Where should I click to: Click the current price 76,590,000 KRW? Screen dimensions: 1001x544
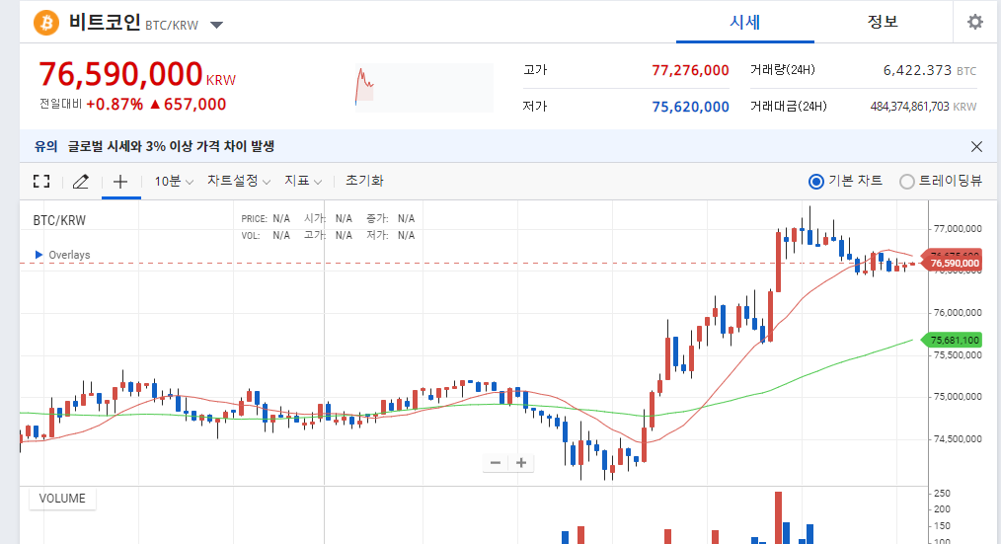137,74
